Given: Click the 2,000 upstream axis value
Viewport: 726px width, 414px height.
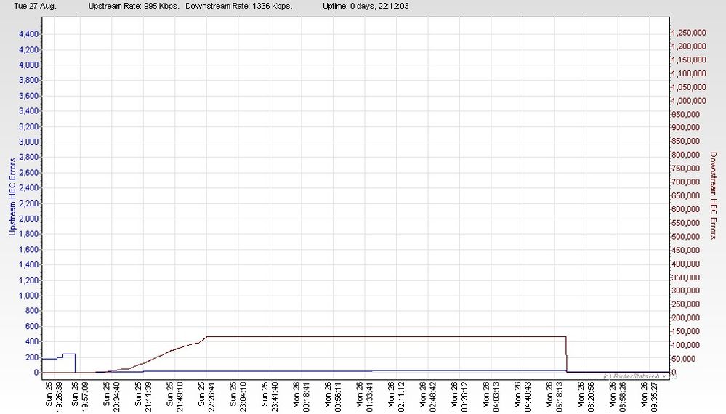Looking at the screenshot, I should point(29,219).
